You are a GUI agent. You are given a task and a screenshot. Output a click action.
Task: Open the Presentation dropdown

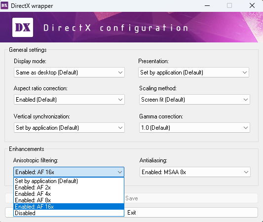pos(193,73)
